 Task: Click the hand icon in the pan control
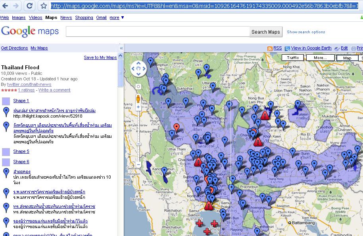point(138,69)
